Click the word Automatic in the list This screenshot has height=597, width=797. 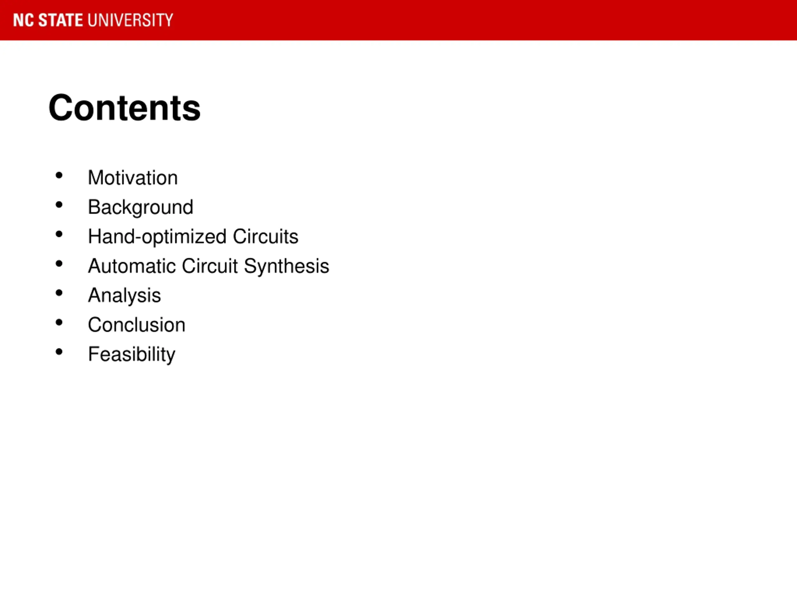pyautogui.click(x=132, y=266)
